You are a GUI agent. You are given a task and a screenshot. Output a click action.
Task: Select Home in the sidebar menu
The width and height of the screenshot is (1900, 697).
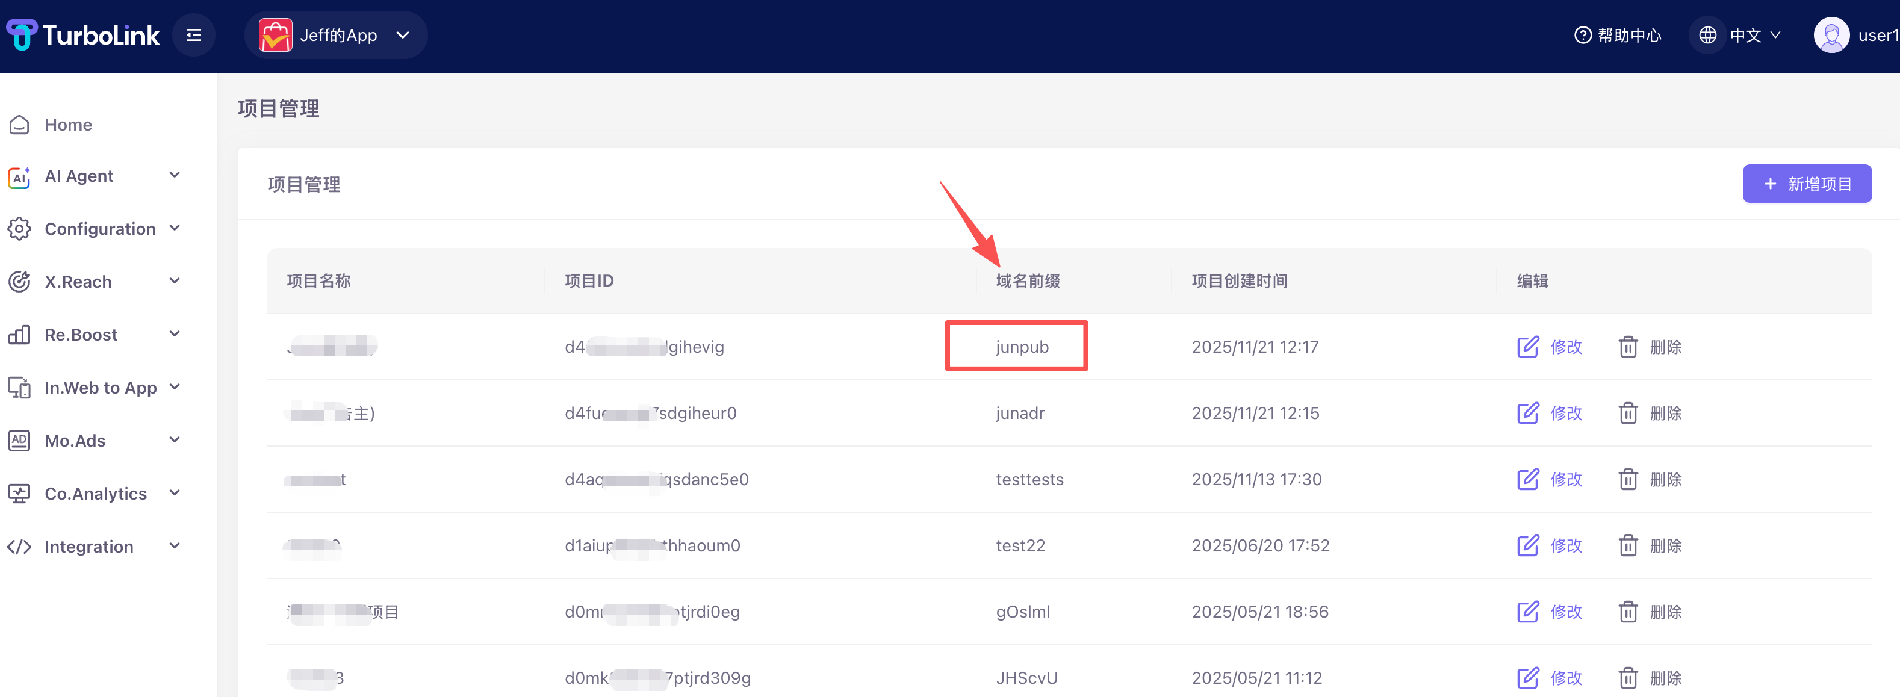pyautogui.click(x=68, y=124)
